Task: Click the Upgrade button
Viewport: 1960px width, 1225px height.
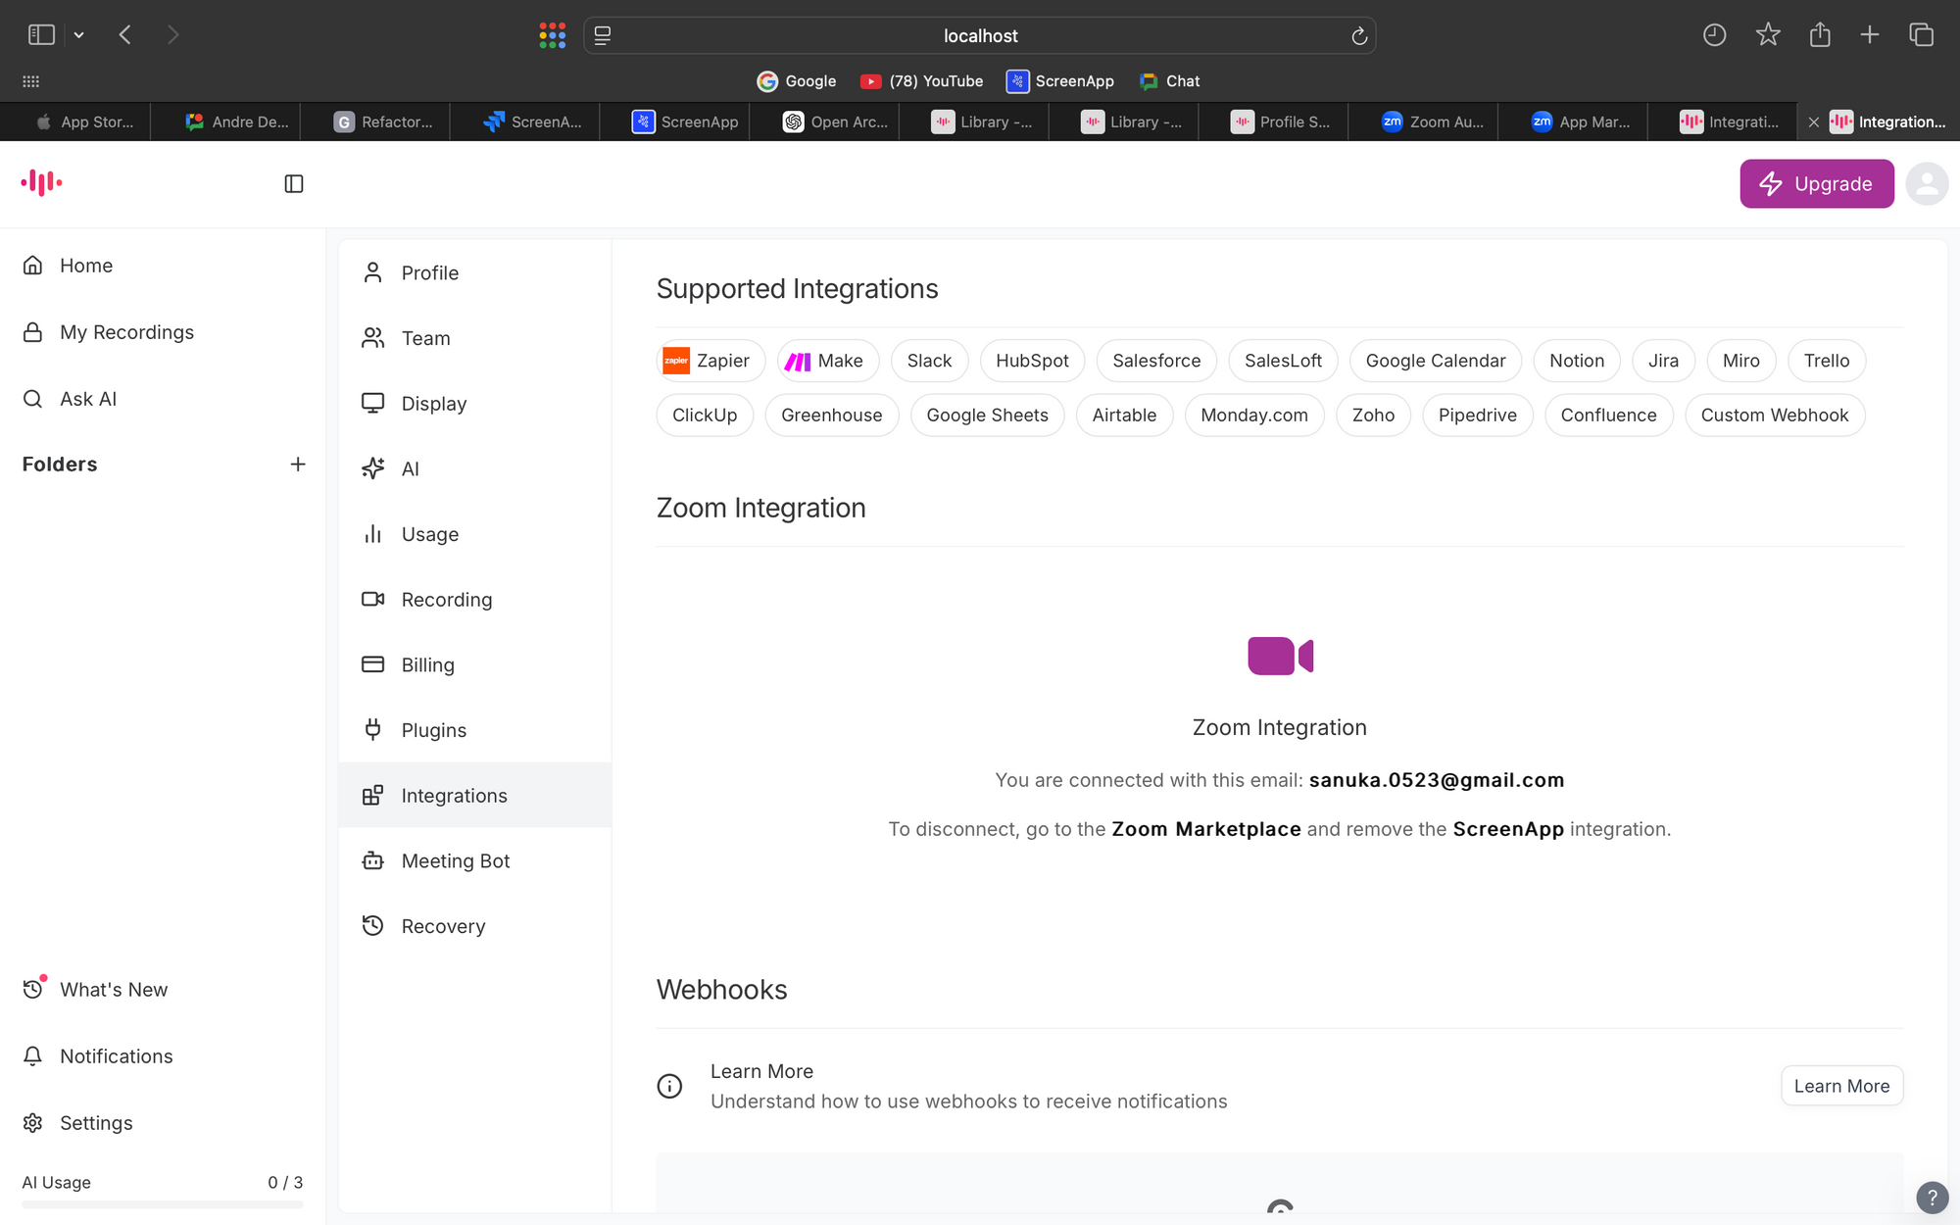Action: click(x=1816, y=184)
